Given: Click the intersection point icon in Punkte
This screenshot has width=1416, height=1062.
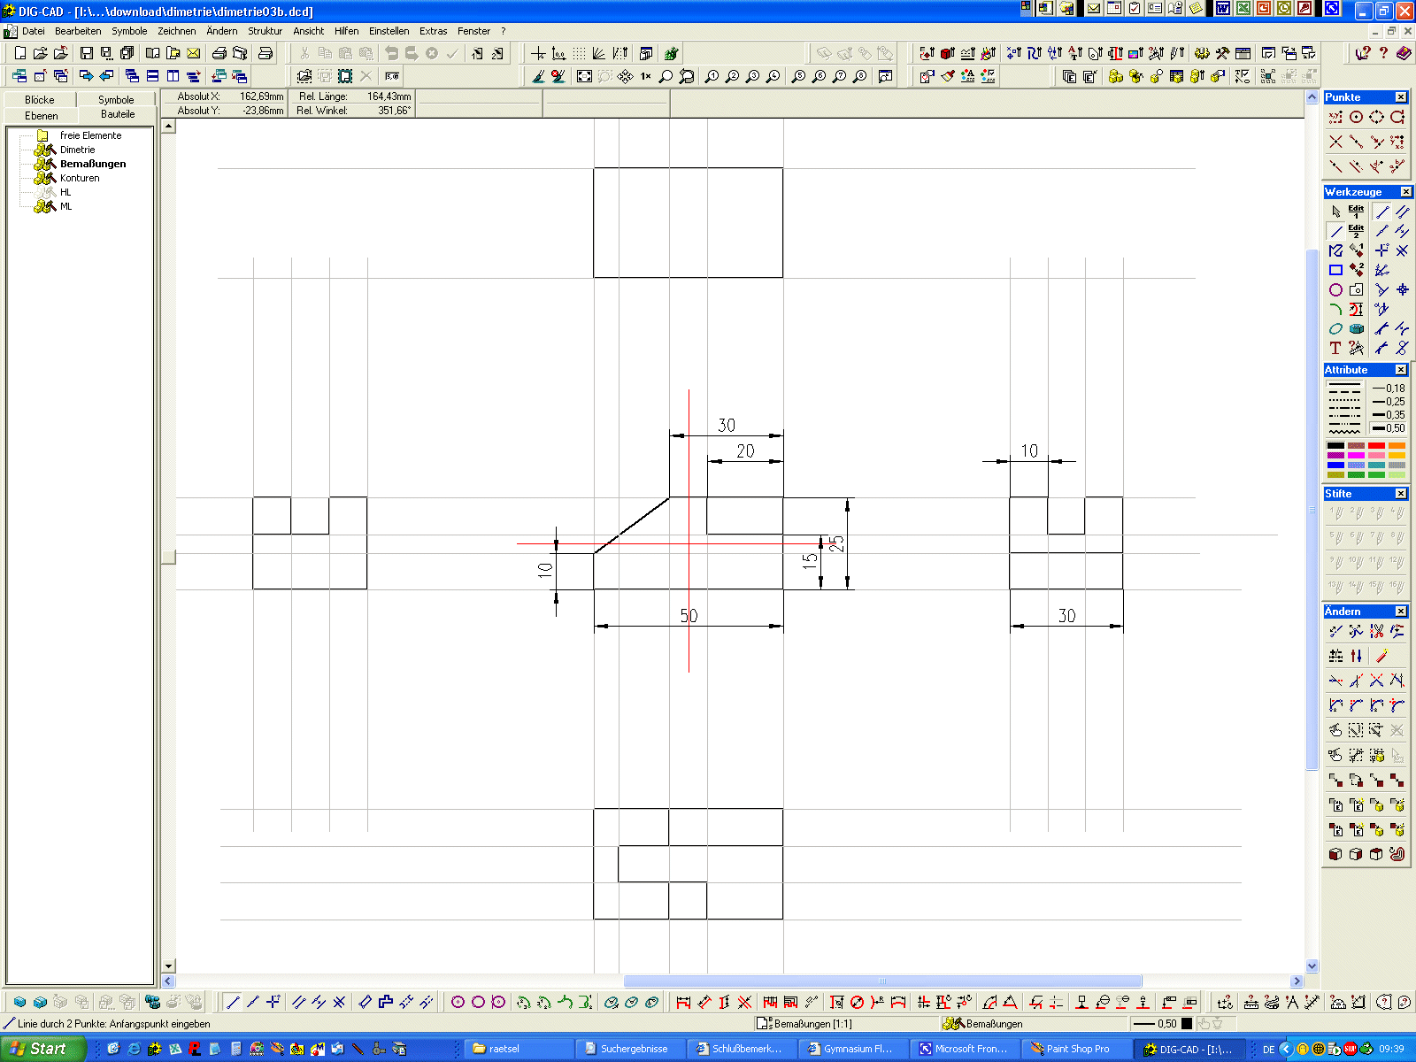Looking at the screenshot, I should click(x=1335, y=142).
